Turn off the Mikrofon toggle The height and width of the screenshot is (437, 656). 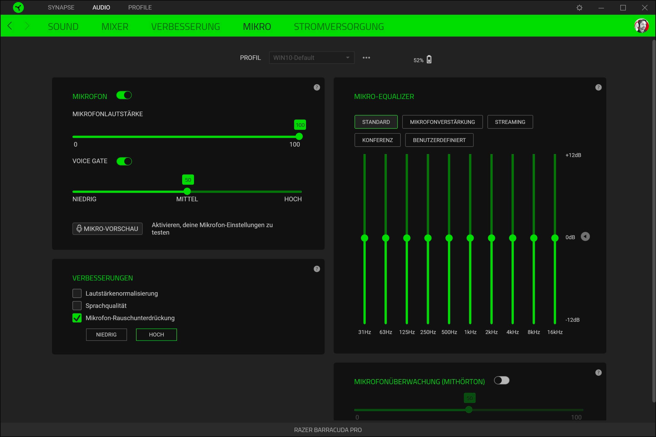coord(124,95)
